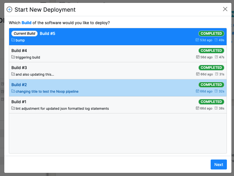Screen dimensions: 234x176
Task: Click the Current Build pill on Build #5
Action: [24, 33]
